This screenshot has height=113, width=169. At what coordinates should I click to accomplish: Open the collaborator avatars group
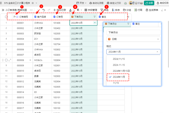point(136,3)
